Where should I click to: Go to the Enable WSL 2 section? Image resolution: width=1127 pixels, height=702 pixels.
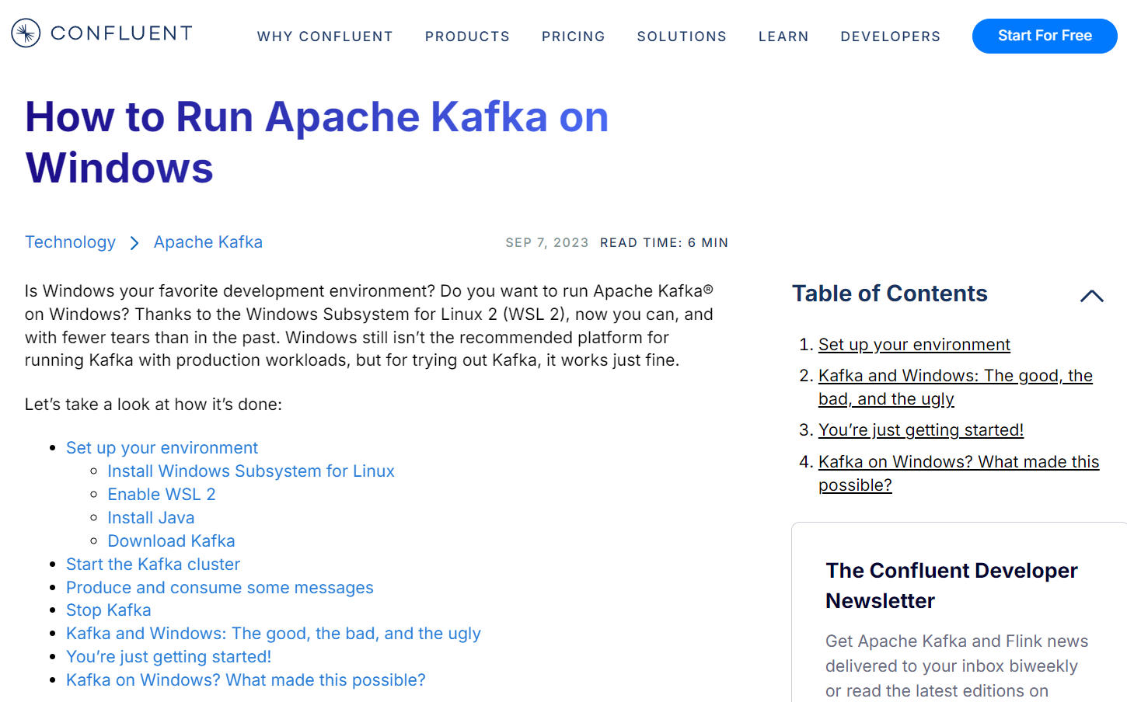click(162, 495)
